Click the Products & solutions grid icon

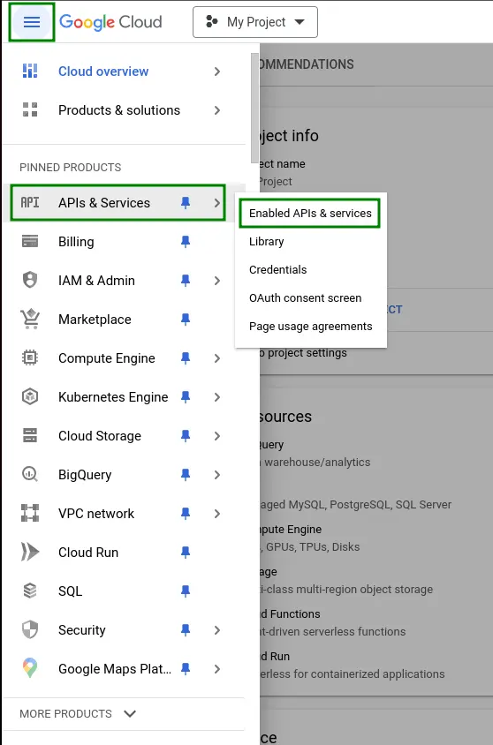pos(30,109)
